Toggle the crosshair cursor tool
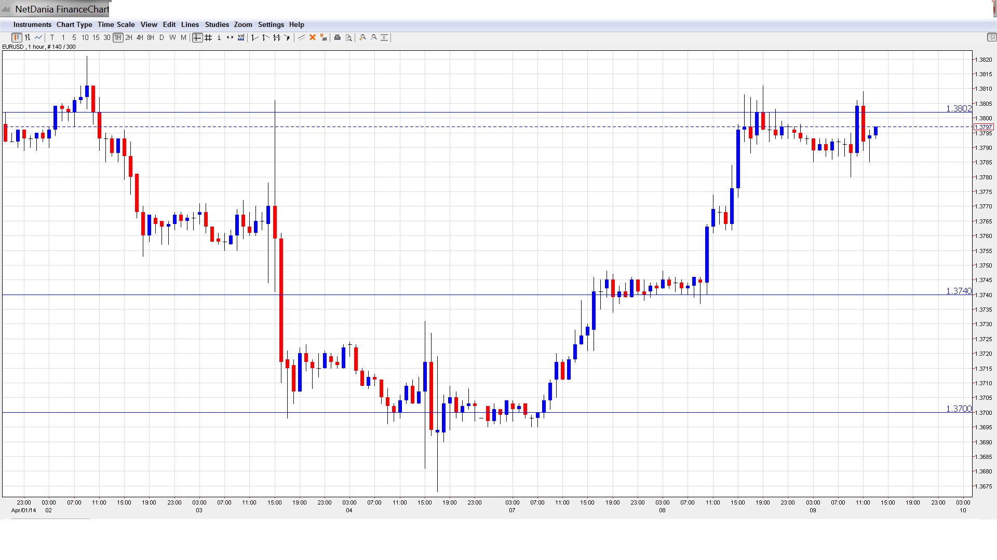The height and width of the screenshot is (560, 997). point(197,37)
